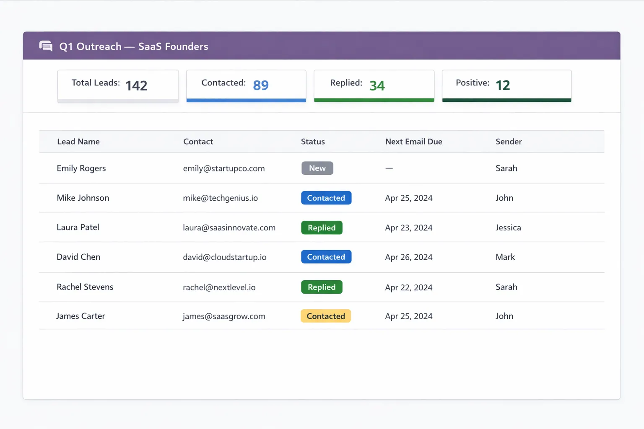
Task: Click the chat bubbles icon in header
Action: (x=46, y=46)
